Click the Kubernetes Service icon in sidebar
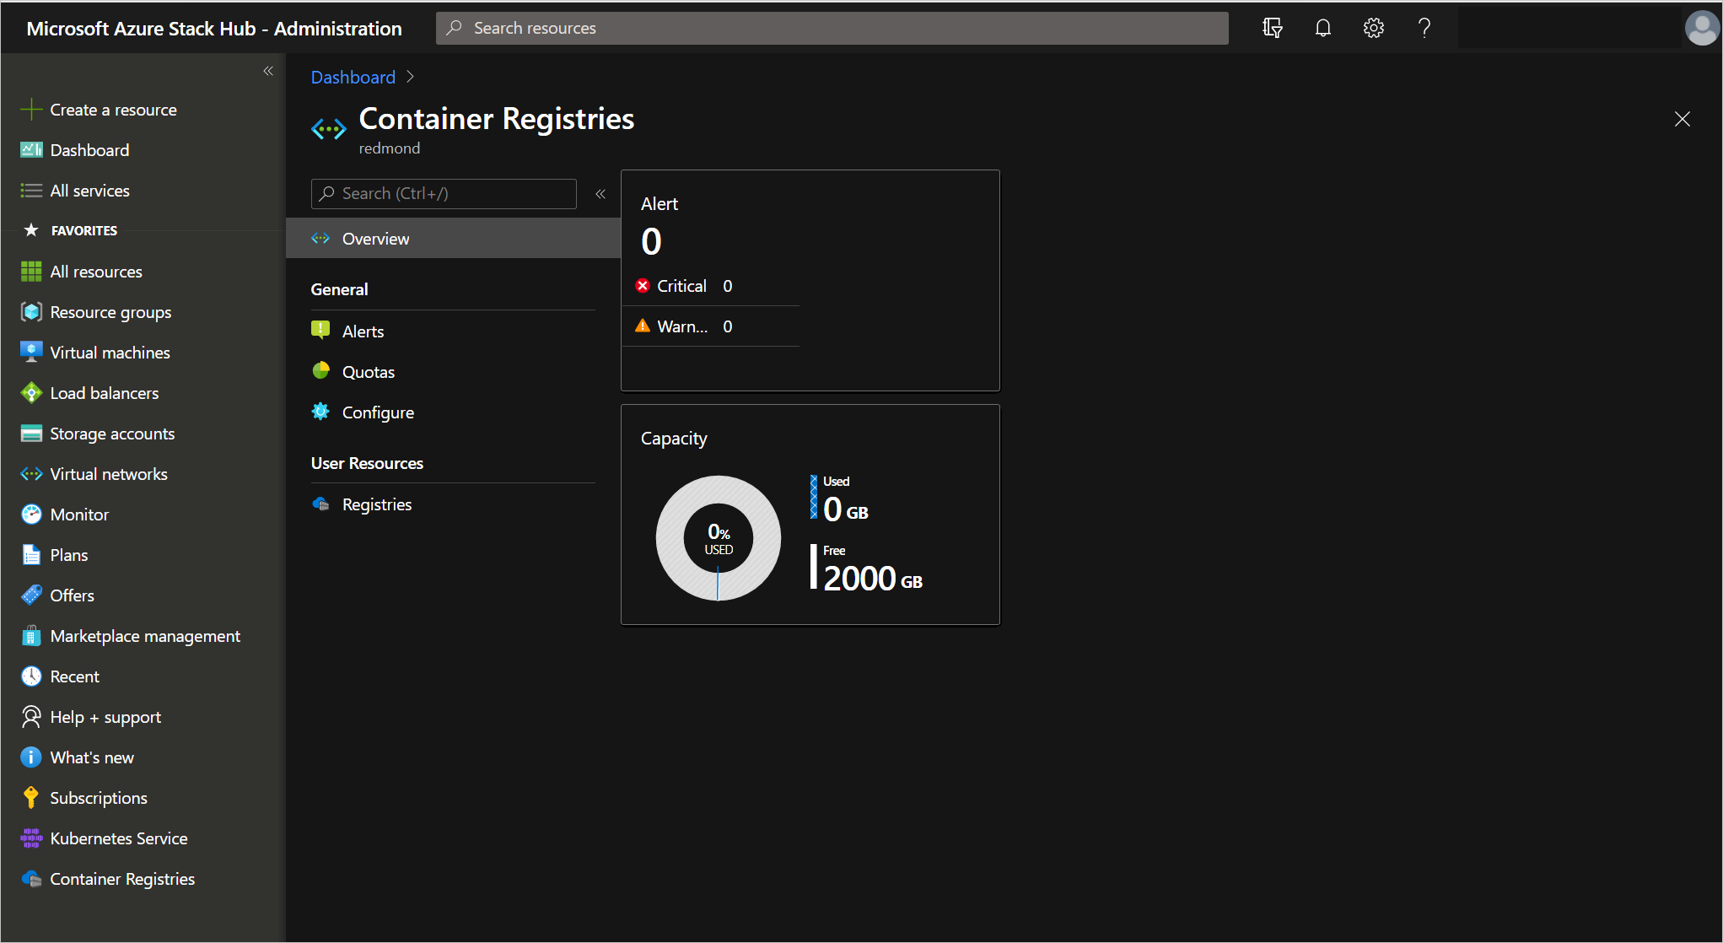 [x=30, y=838]
